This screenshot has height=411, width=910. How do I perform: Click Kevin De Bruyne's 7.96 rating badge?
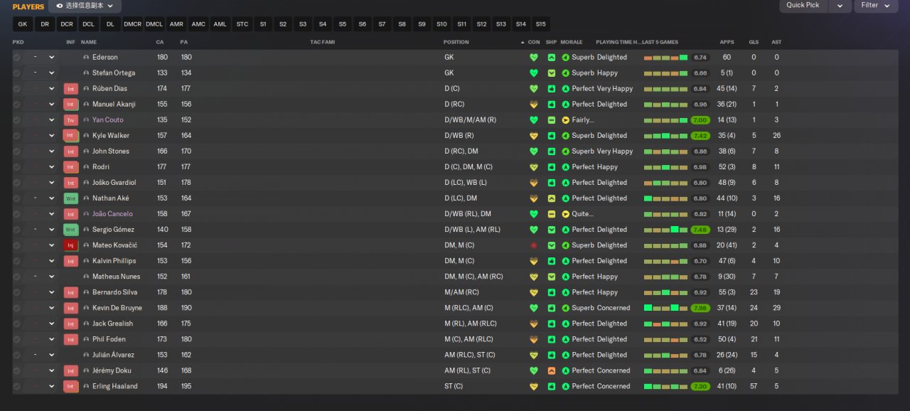coord(700,308)
